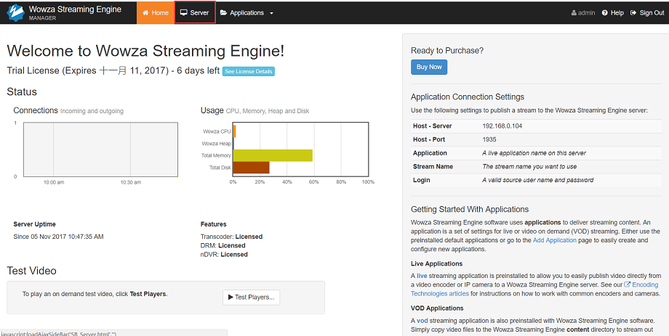The image size is (669, 336).
Task: Click the Welcome to Wowza Streaming Engine heading
Action: click(x=145, y=51)
